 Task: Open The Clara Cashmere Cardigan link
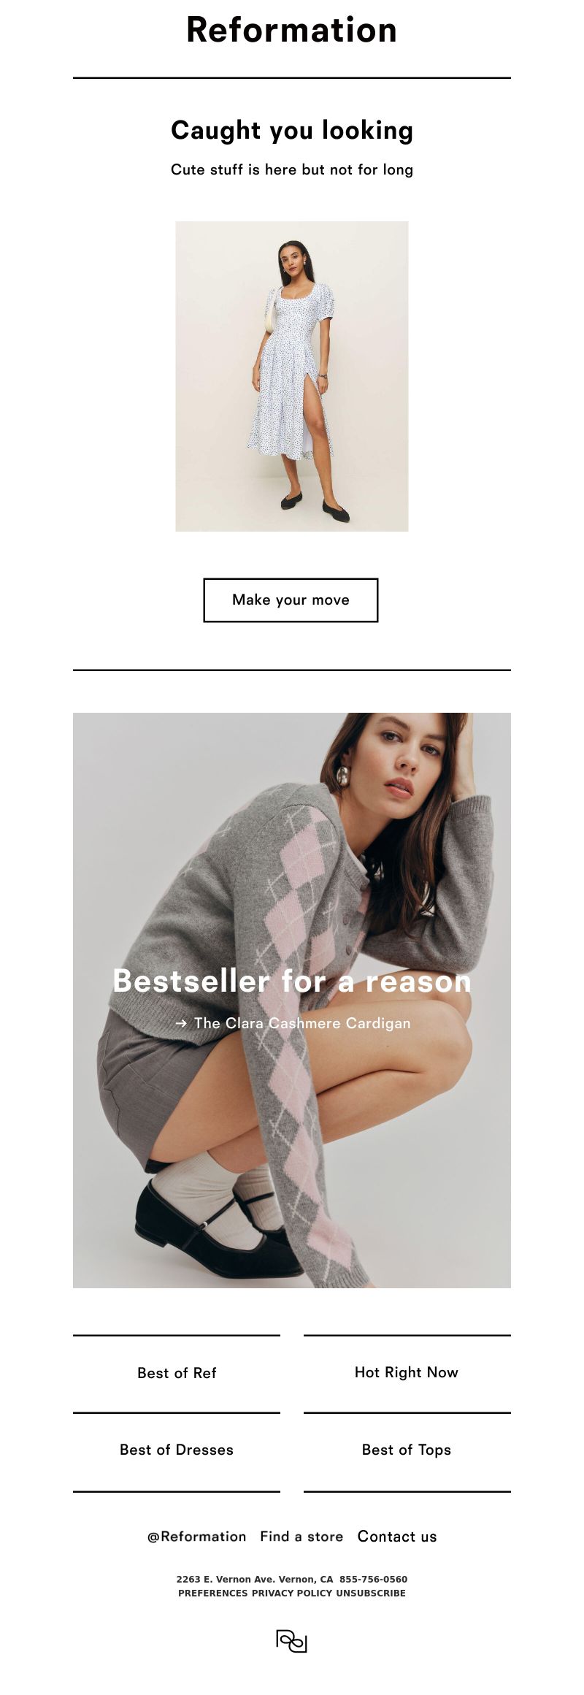click(302, 1023)
